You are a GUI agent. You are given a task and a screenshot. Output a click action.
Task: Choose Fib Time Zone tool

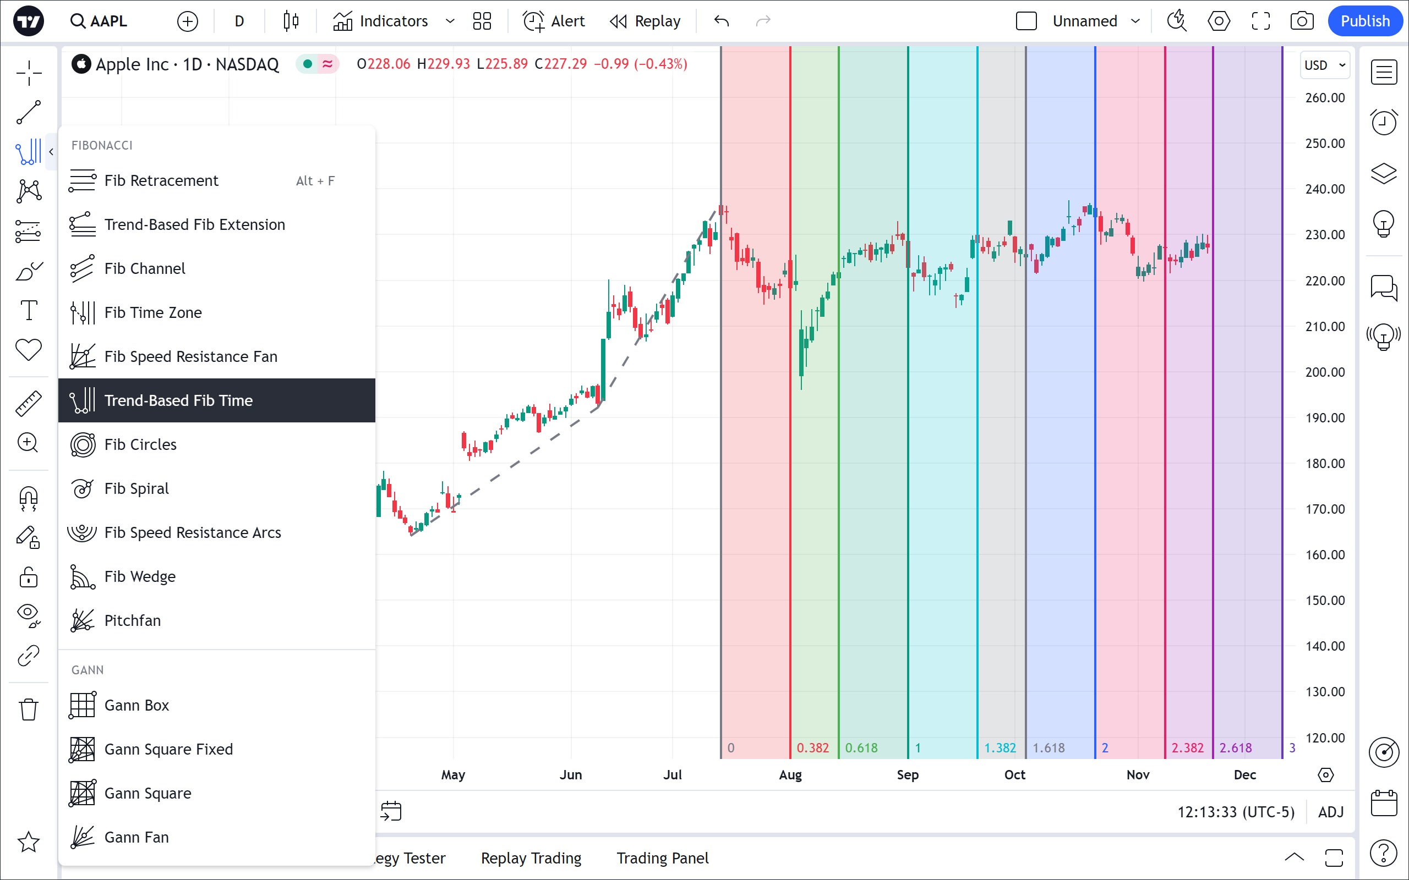coord(217,312)
